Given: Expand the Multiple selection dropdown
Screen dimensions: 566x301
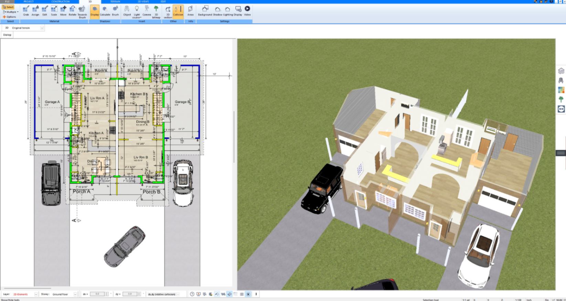Looking at the screenshot, I should pos(10,12).
